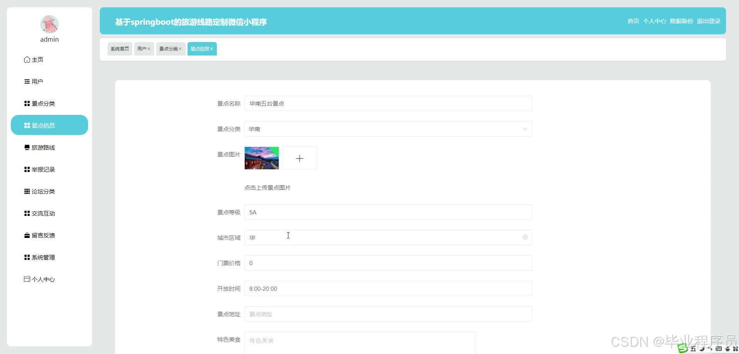Click 退出登录 to log out
The width and height of the screenshot is (739, 354).
pyautogui.click(x=708, y=21)
